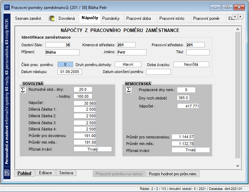
Task: Click the Rozhodné obd.- dny value 20.0
Action: coord(83,89)
